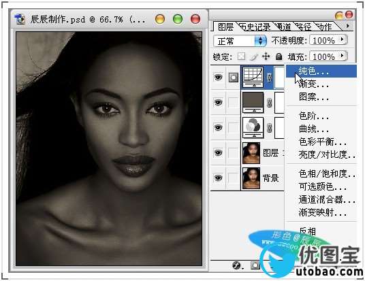Image resolution: width=365 pixels, height=281 pixels.
Task: Click the lock image pixels brush icon
Action: 254,56
